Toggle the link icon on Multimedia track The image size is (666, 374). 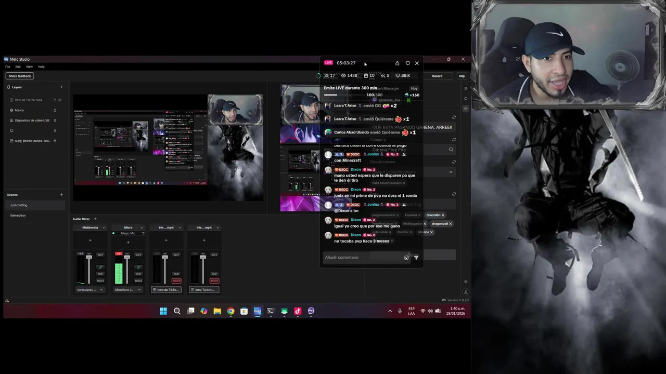(x=100, y=267)
